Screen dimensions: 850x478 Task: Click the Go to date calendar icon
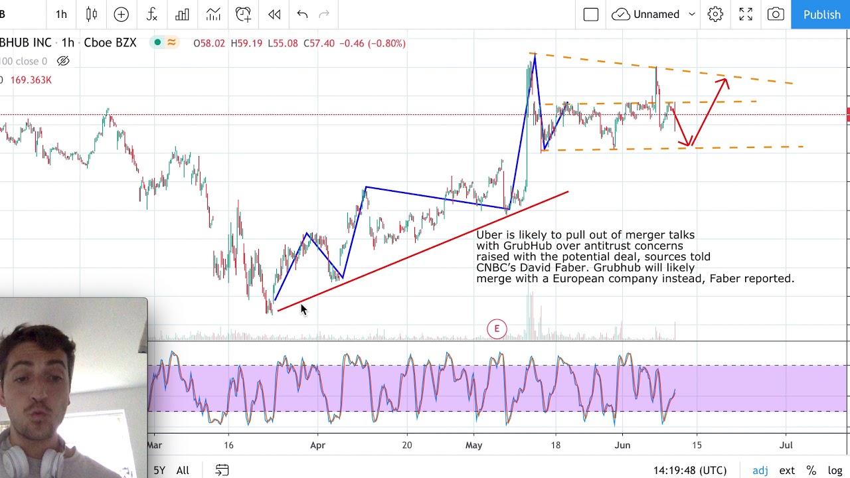[x=222, y=470]
